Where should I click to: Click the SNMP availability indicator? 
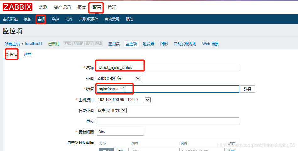click(79, 44)
